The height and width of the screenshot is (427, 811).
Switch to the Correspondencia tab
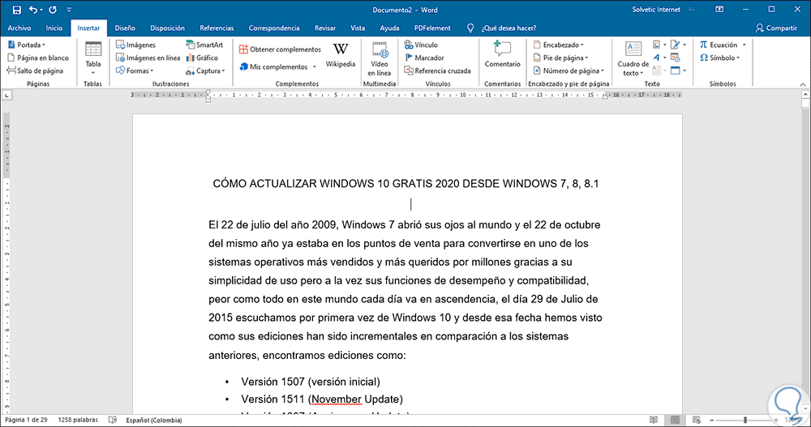(x=274, y=28)
